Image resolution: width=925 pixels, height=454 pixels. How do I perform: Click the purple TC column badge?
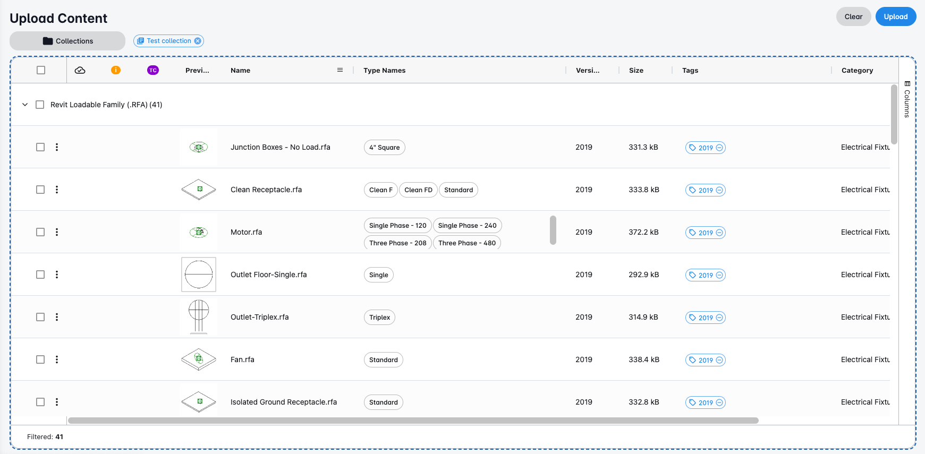pyautogui.click(x=153, y=70)
